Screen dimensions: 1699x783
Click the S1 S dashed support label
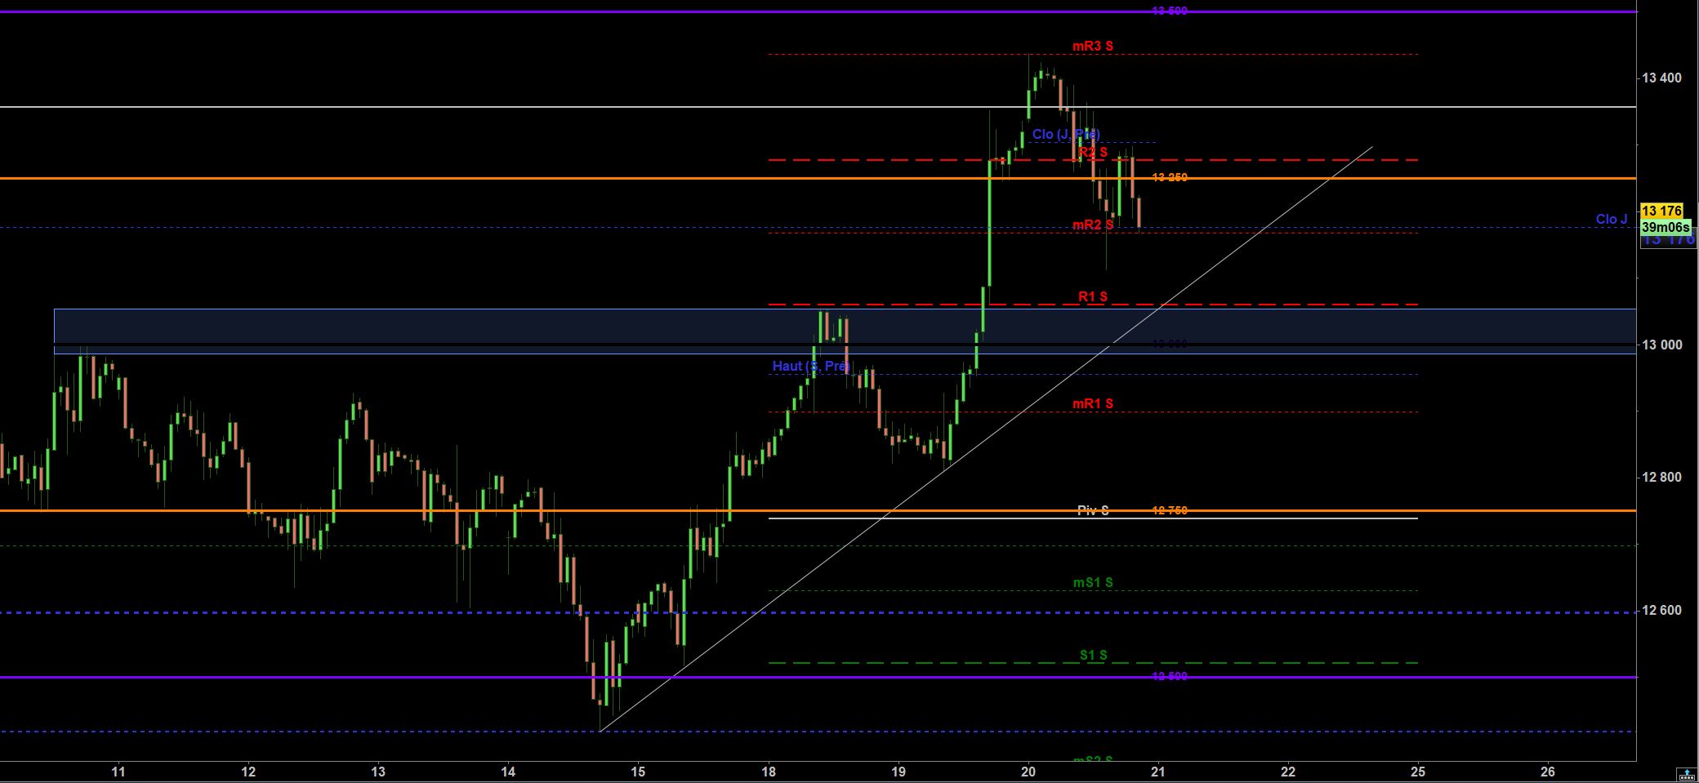tap(1093, 655)
